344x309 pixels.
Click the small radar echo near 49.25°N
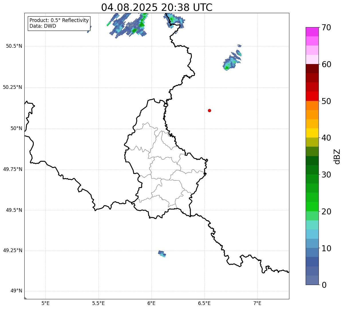[x=162, y=254]
